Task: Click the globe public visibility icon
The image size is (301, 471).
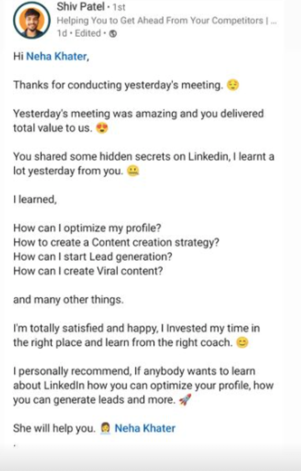Action: point(113,34)
